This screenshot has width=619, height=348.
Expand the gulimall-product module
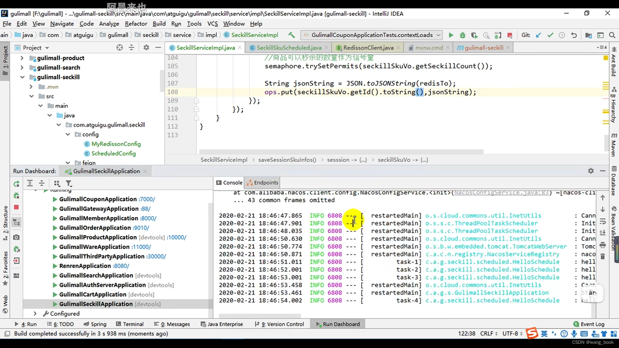[x=22, y=58]
